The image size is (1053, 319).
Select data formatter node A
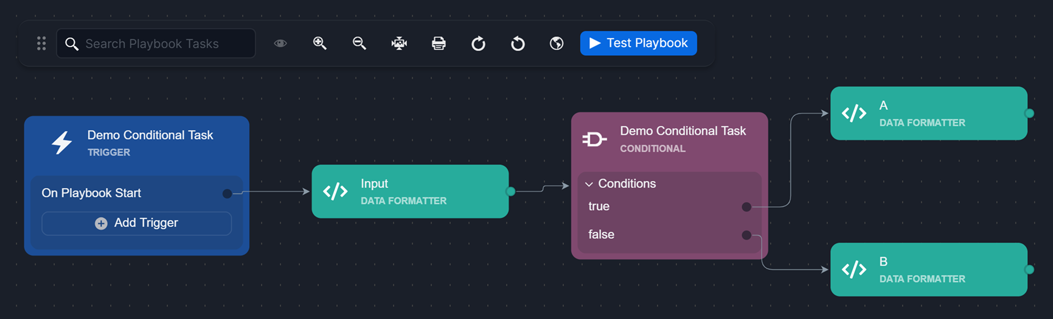click(929, 113)
